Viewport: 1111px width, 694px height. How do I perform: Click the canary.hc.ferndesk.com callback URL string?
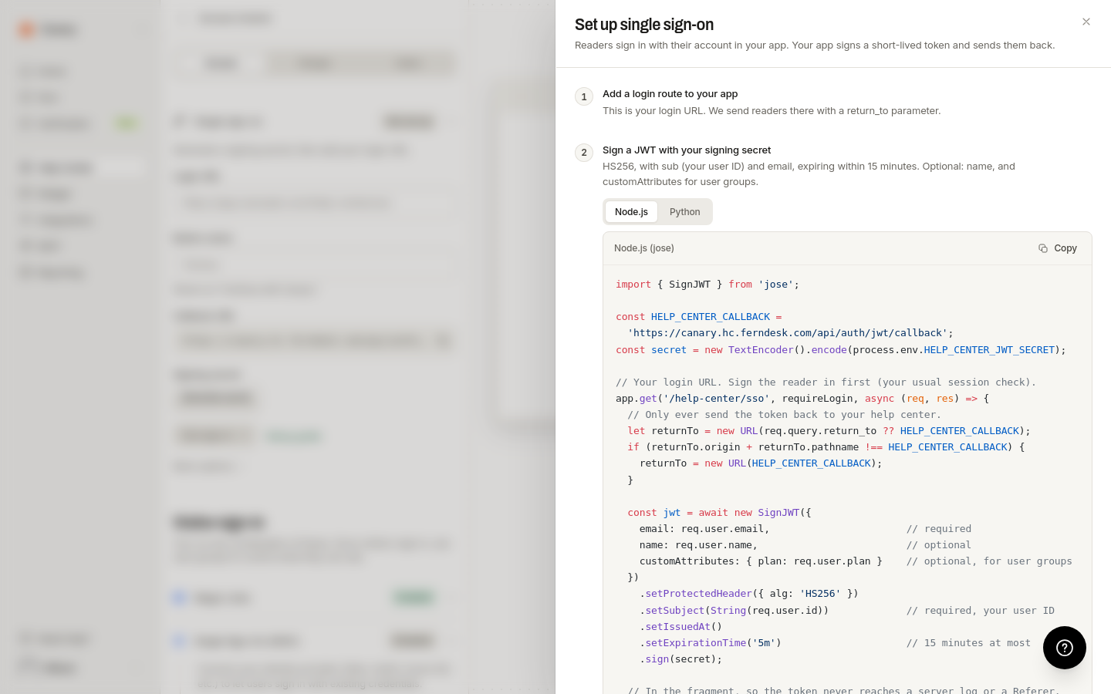click(x=788, y=333)
